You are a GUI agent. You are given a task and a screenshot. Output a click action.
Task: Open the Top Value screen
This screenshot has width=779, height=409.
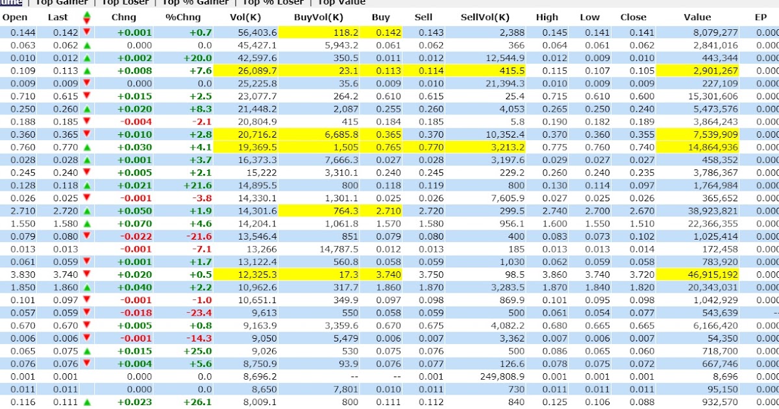(x=341, y=3)
